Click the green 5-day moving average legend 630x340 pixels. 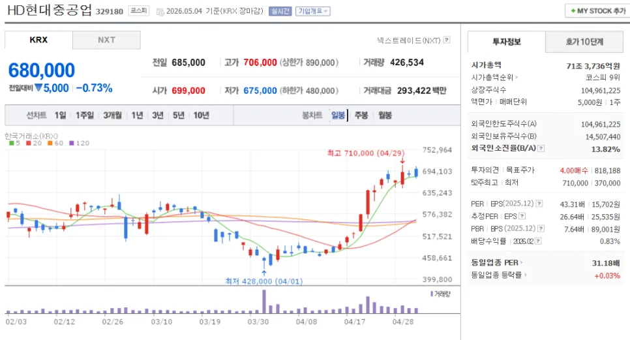click(14, 143)
